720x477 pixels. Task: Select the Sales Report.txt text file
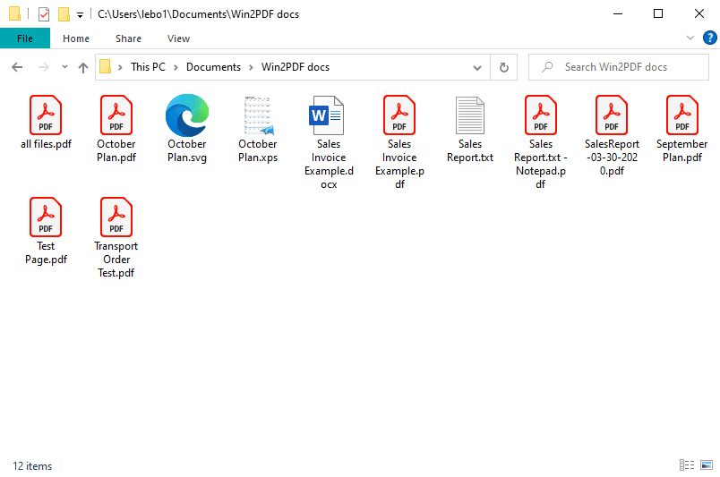(469, 115)
